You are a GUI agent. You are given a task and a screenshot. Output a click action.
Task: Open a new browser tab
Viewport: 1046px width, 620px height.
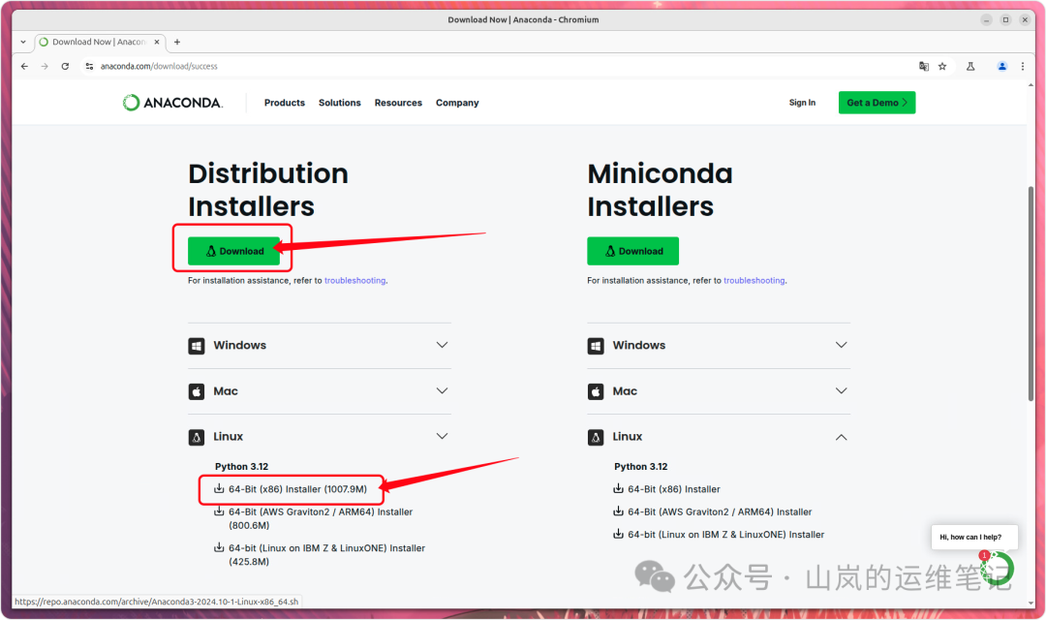tap(177, 42)
